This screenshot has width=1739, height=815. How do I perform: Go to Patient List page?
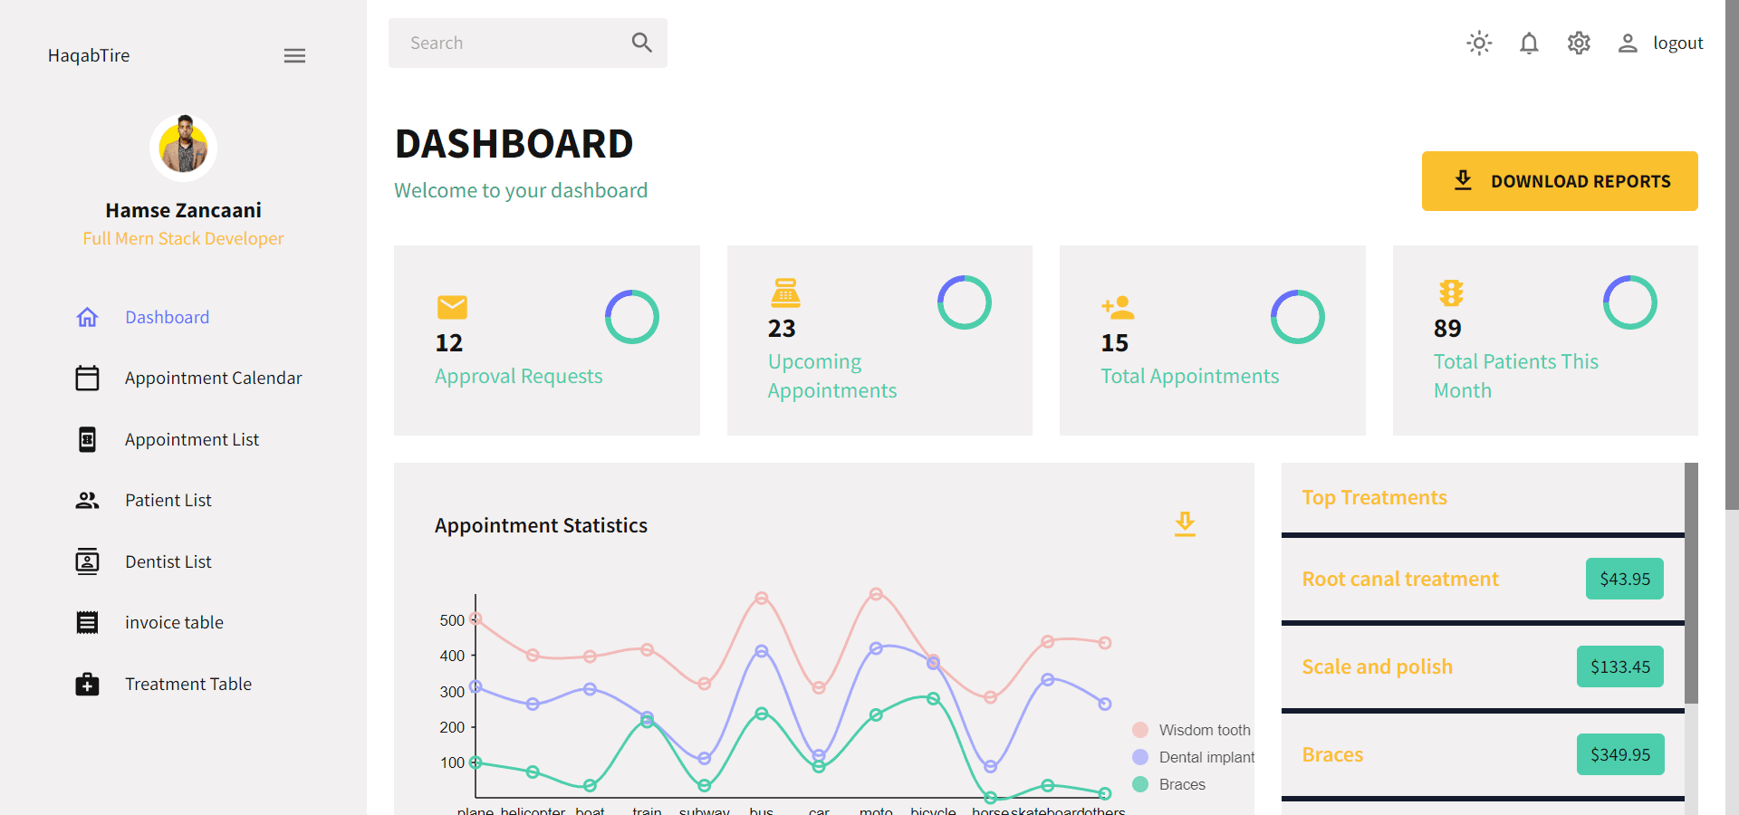click(168, 501)
